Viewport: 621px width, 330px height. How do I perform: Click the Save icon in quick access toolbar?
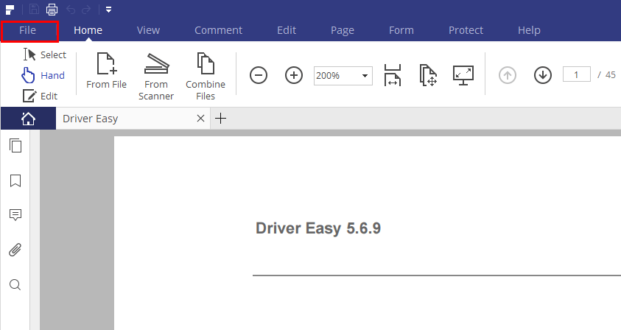[x=35, y=9]
